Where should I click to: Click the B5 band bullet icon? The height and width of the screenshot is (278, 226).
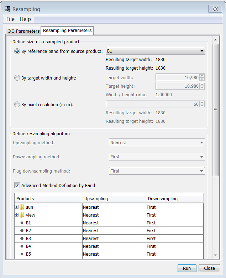coord(22,254)
